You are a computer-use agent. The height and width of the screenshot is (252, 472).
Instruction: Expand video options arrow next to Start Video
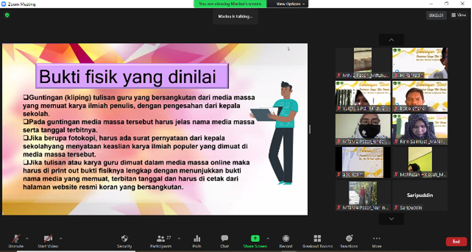click(61, 238)
